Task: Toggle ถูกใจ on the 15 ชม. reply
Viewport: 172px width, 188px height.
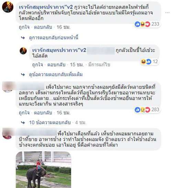Action: pyautogui.click(x=37, y=65)
